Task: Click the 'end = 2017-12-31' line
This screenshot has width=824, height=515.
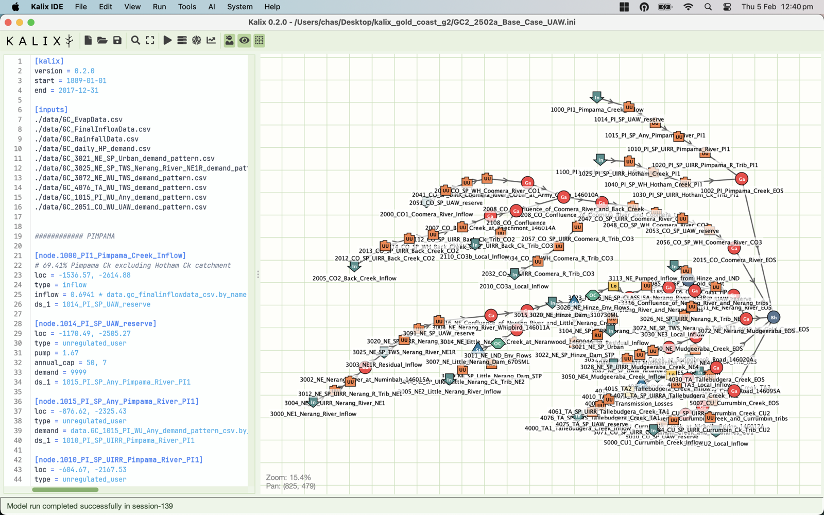Action: tap(66, 91)
